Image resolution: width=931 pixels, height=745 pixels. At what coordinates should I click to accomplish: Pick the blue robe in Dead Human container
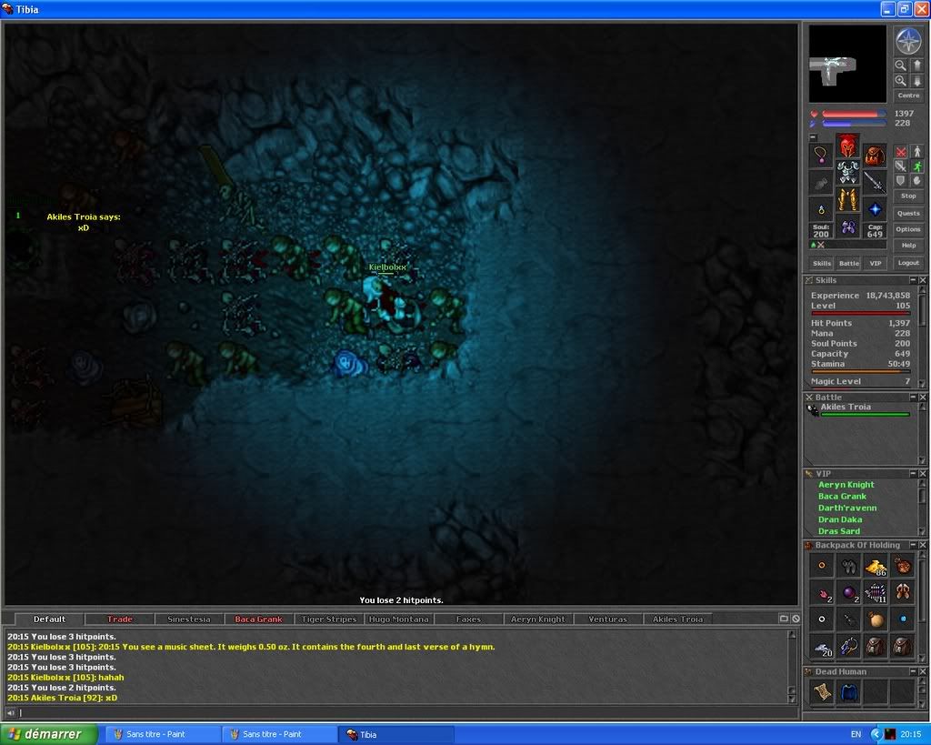click(x=849, y=692)
